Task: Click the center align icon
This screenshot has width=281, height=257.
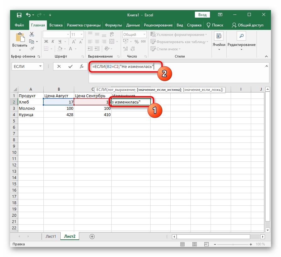Action: [97, 42]
